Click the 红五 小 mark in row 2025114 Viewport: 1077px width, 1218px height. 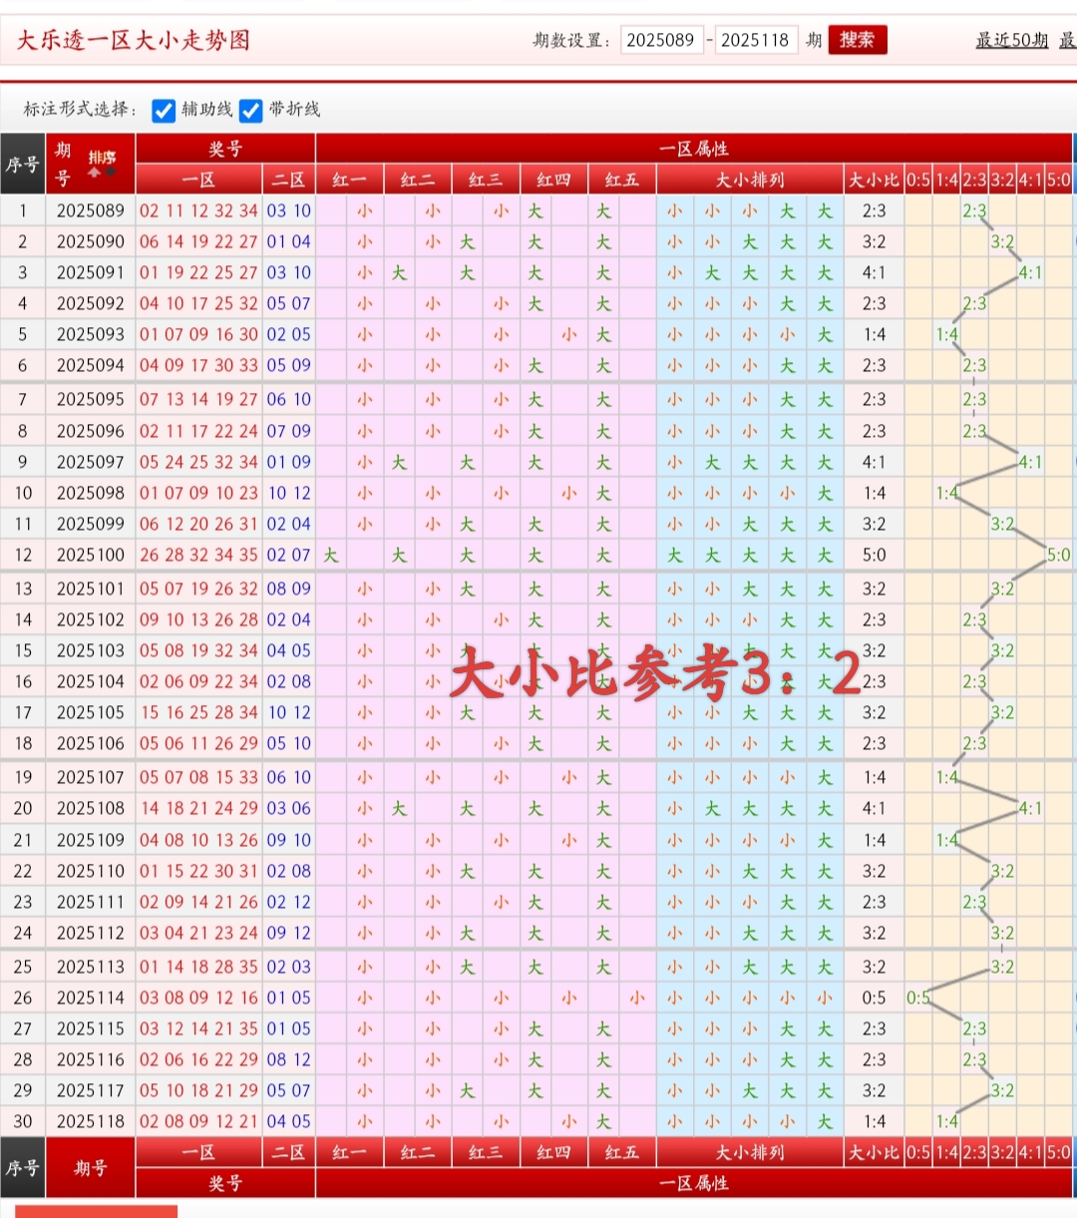click(x=637, y=998)
